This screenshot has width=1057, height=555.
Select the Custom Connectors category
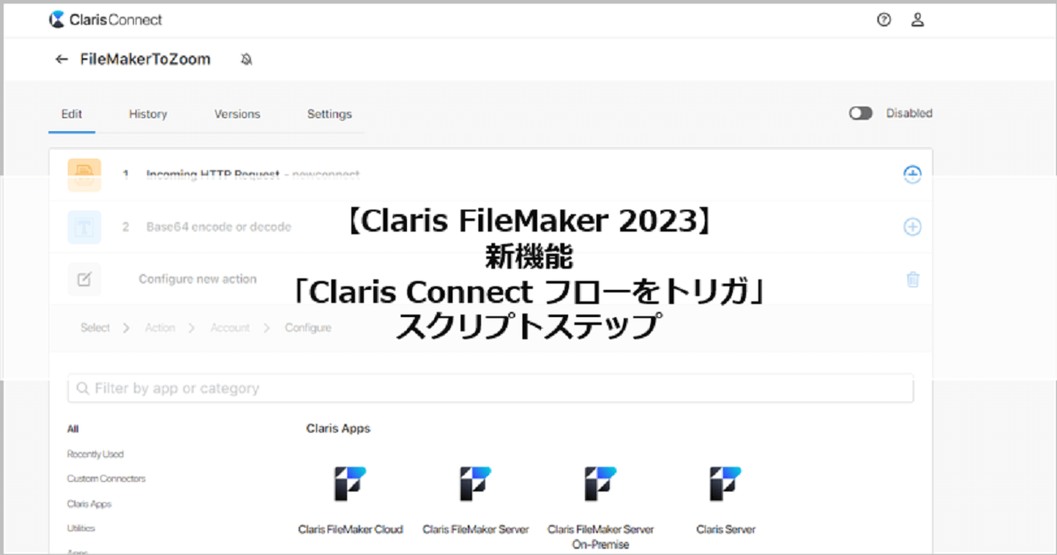[x=107, y=479]
